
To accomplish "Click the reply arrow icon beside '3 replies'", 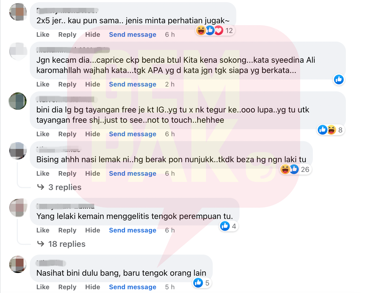I will [x=41, y=187].
